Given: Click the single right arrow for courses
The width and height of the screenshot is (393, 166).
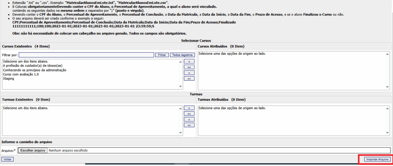Looking at the screenshot, I should (189, 61).
